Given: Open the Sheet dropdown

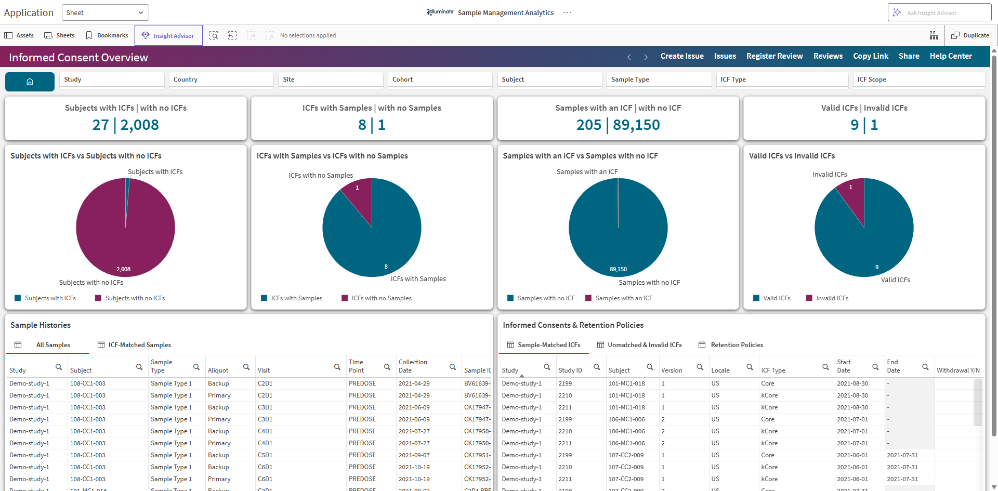Looking at the screenshot, I should [105, 12].
